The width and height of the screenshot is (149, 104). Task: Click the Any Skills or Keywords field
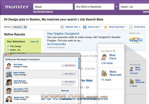[x=94, y=7]
